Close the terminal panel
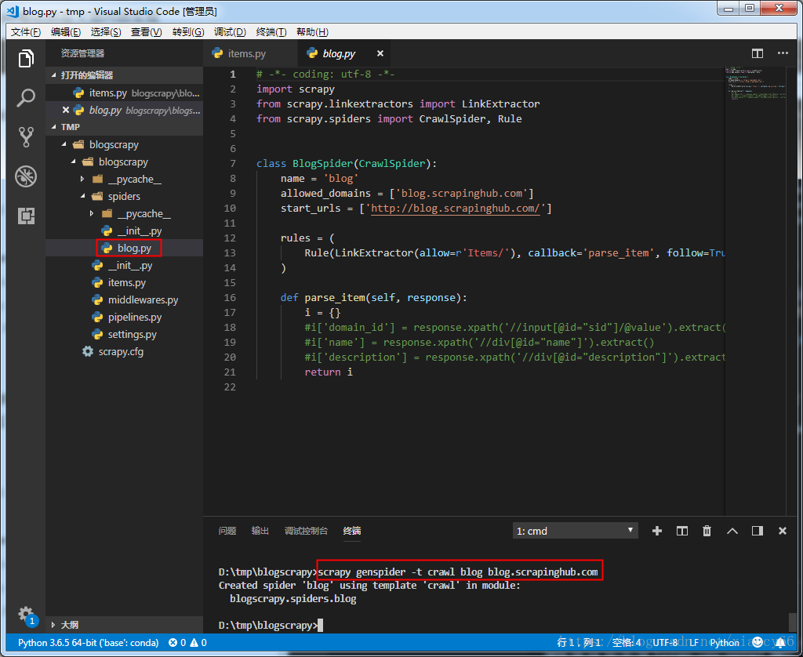This screenshot has height=657, width=803. [x=782, y=531]
